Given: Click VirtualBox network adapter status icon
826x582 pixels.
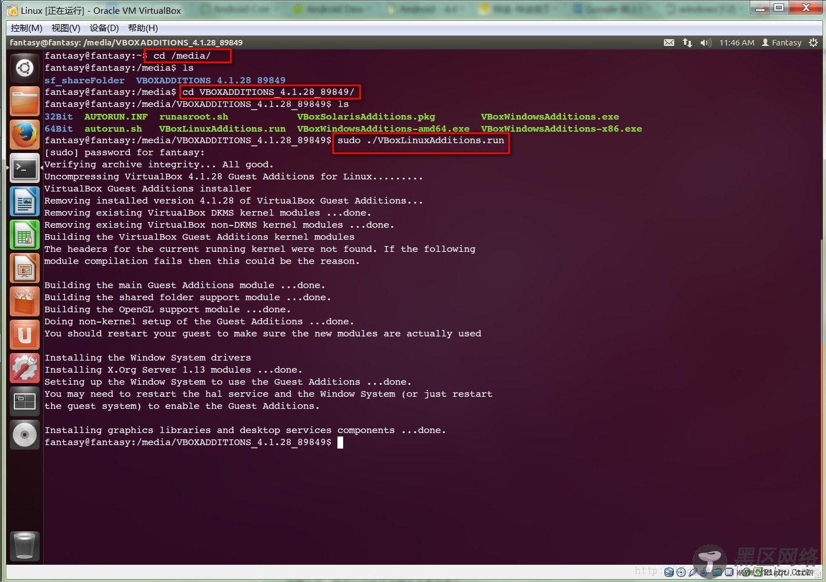Looking at the screenshot, I should click(x=705, y=572).
